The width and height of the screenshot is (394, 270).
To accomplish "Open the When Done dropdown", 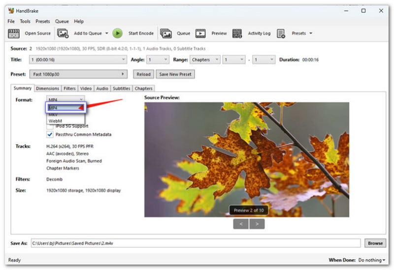I will tap(372, 260).
